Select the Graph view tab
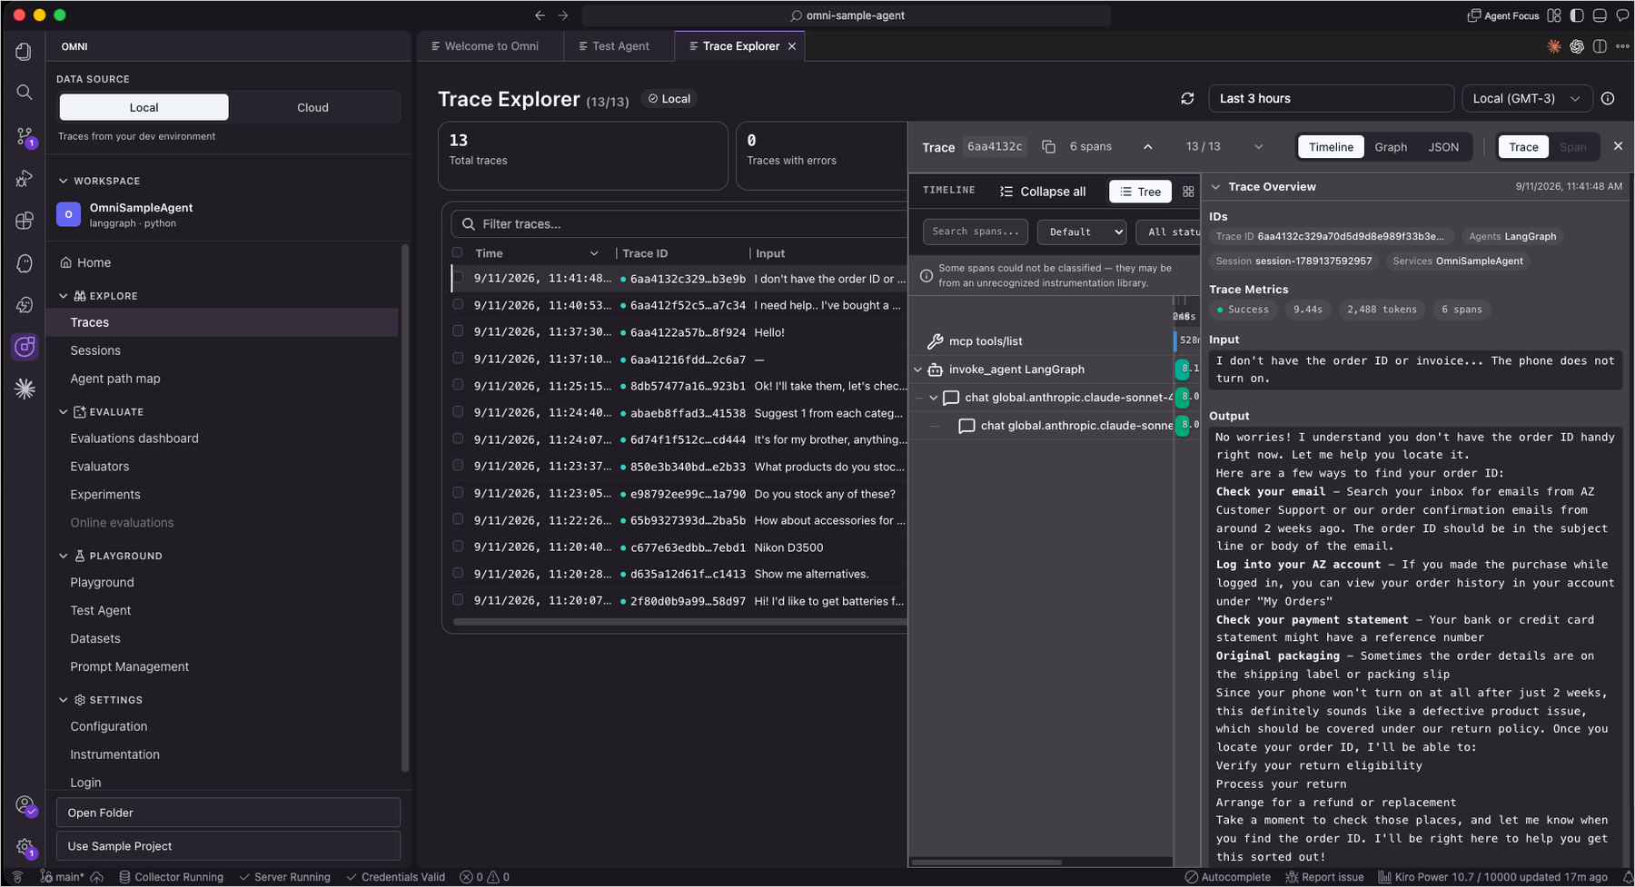This screenshot has height=887, width=1635. pos(1391,147)
